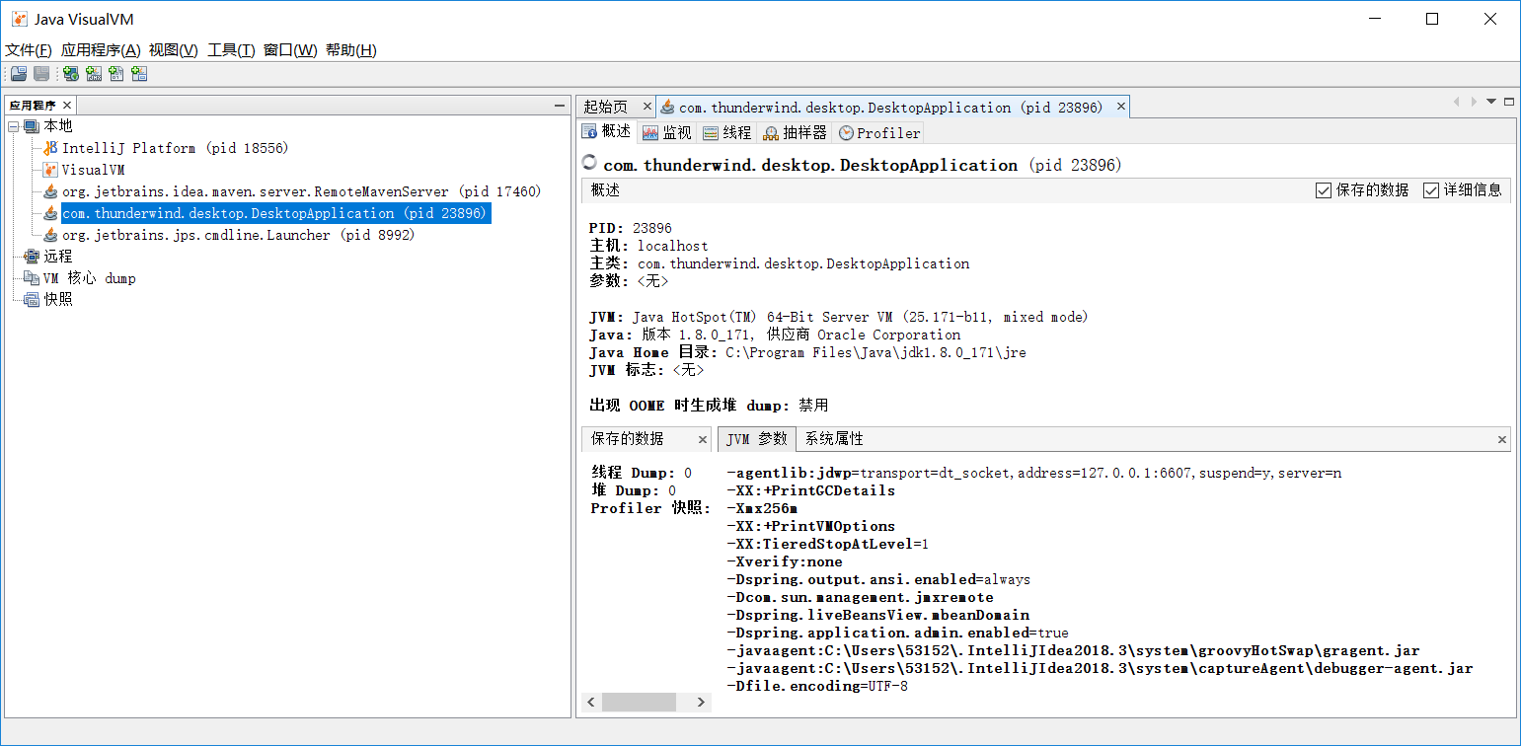Open the 视图(V) menu
The image size is (1521, 746).
[174, 50]
